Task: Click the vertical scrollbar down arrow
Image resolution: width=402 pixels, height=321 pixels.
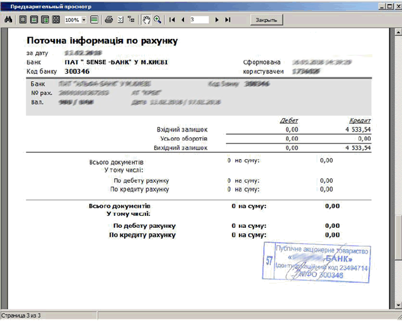Action: (398, 305)
